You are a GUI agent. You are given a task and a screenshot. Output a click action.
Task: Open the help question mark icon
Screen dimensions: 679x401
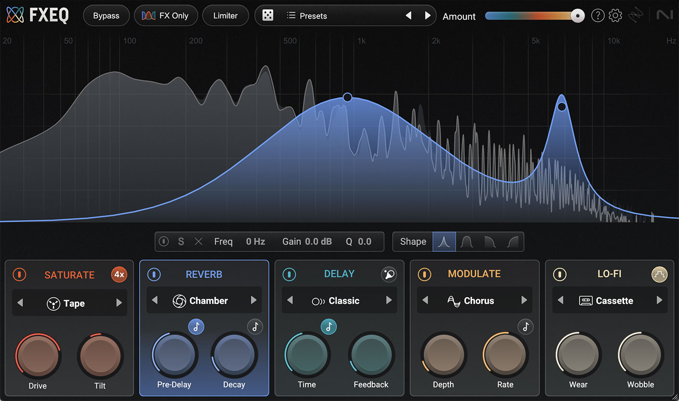click(x=598, y=16)
